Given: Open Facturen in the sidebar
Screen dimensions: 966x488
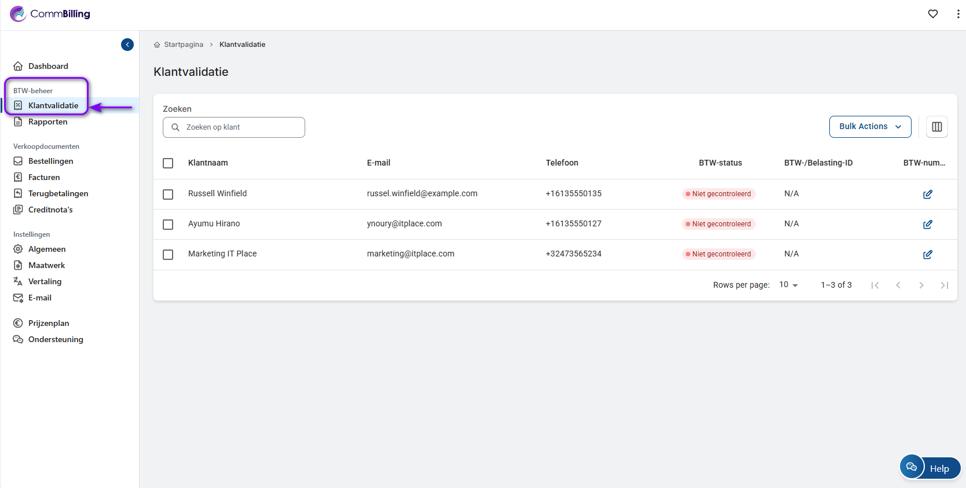Looking at the screenshot, I should coord(44,177).
